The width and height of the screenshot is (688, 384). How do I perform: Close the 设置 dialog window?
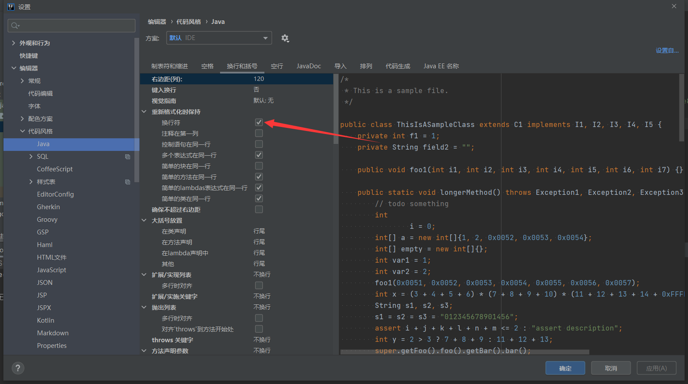pos(674,6)
